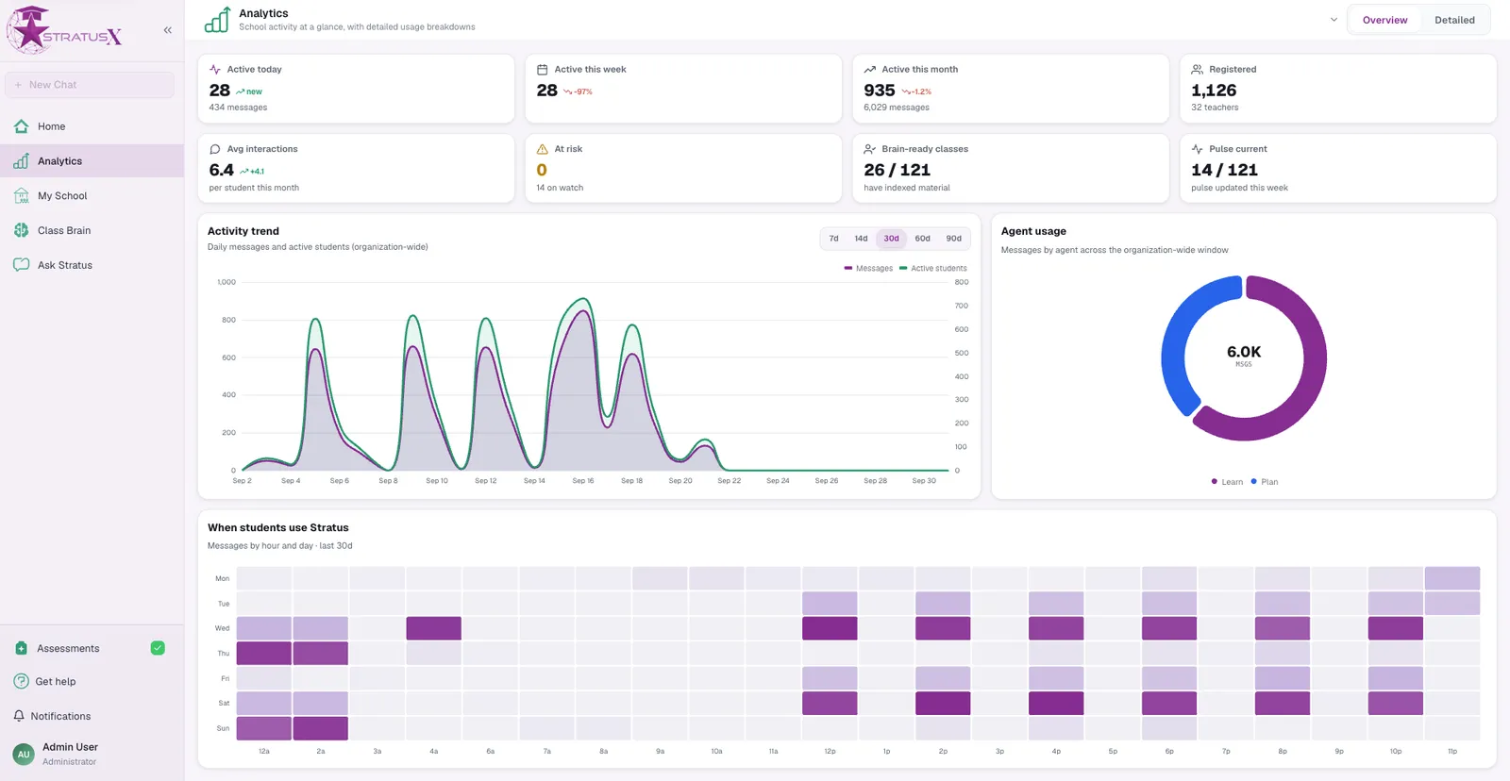This screenshot has height=781, width=1510.
Task: Open the Get help icon
Action: click(x=21, y=681)
